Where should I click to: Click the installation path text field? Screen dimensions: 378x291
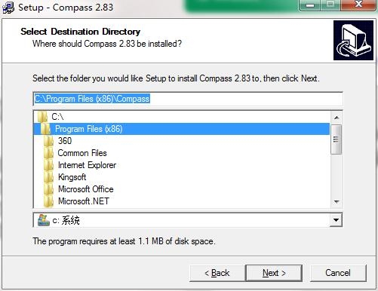click(188, 99)
